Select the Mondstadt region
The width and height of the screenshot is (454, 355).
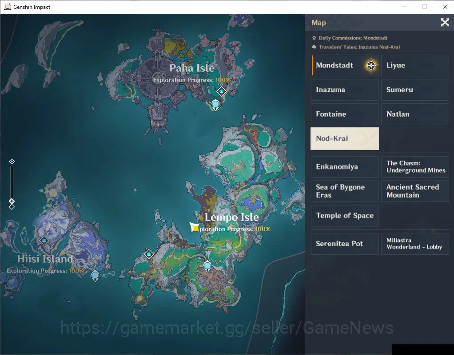345,65
